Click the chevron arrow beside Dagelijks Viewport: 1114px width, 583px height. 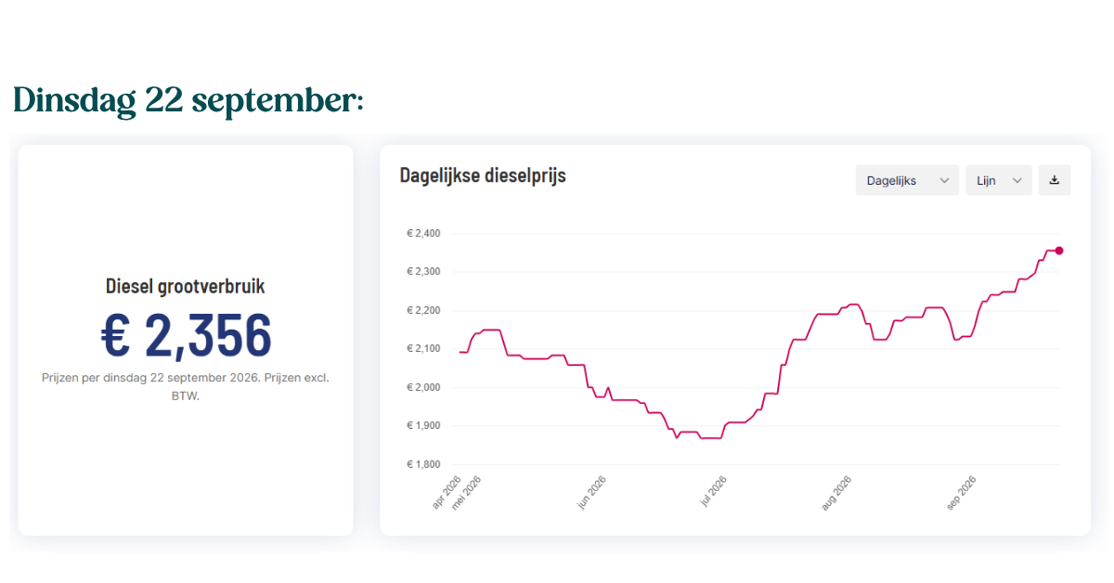(x=944, y=181)
